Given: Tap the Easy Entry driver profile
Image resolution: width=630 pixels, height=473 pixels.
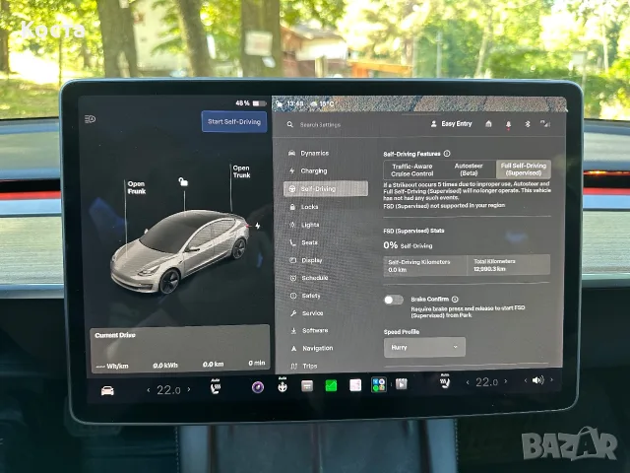Looking at the screenshot, I should pyautogui.click(x=451, y=124).
